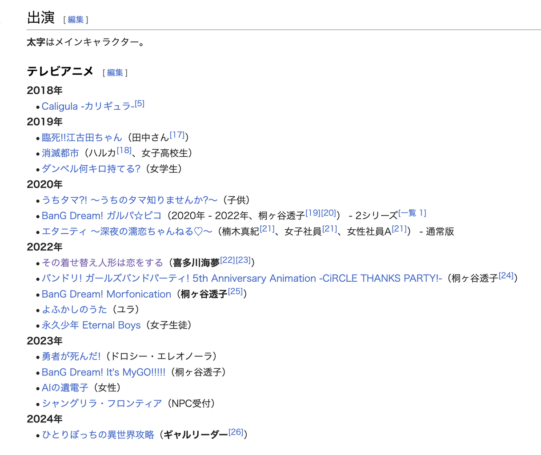Image resolution: width=541 pixels, height=455 pixels.
Task: Click the 2020年 year heading
Action: tap(44, 184)
